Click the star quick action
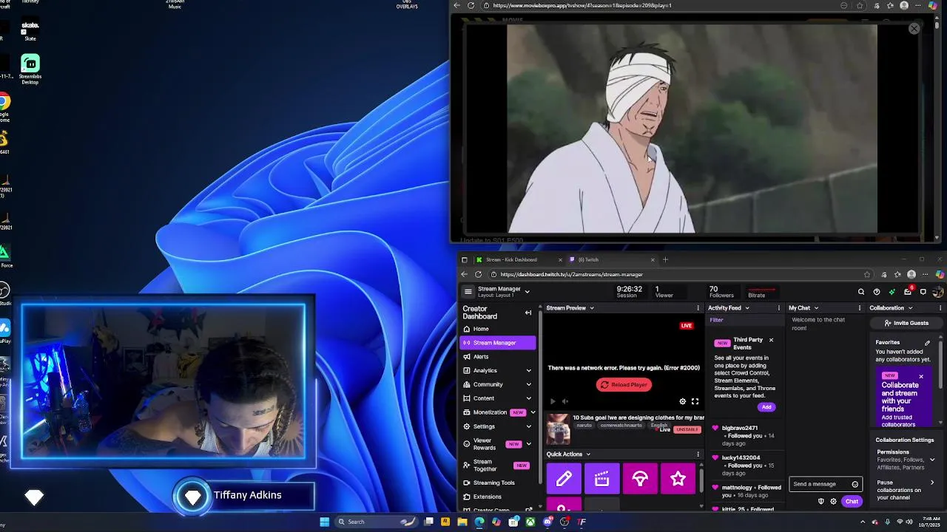This screenshot has height=532, width=947. [x=678, y=479]
